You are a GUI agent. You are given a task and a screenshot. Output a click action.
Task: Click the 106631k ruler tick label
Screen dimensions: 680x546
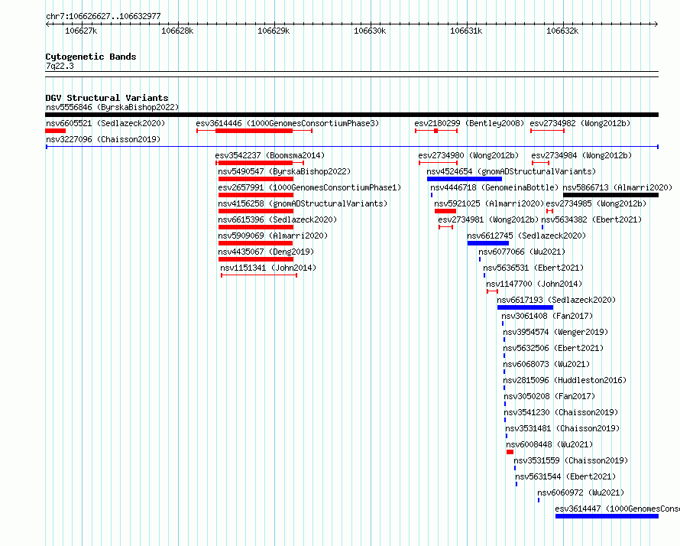tap(466, 31)
